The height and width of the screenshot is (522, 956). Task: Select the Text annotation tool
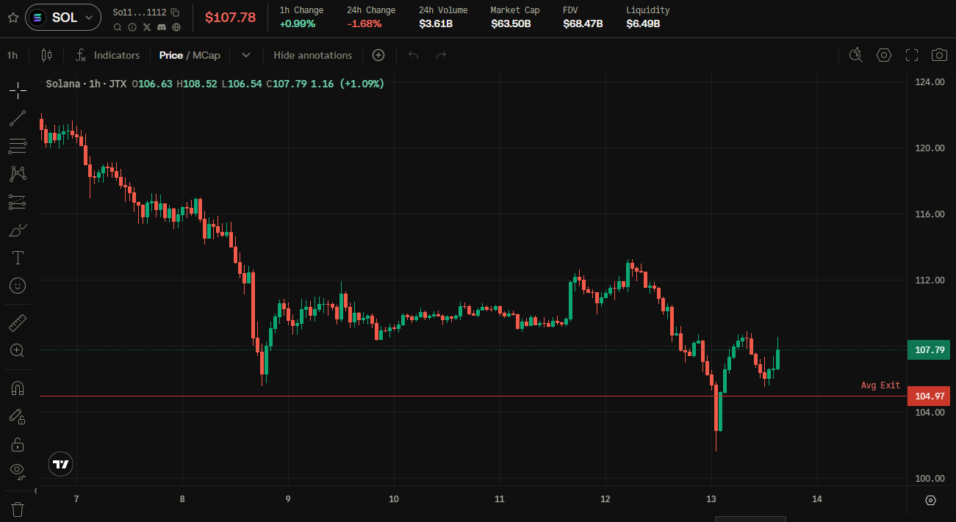18,258
